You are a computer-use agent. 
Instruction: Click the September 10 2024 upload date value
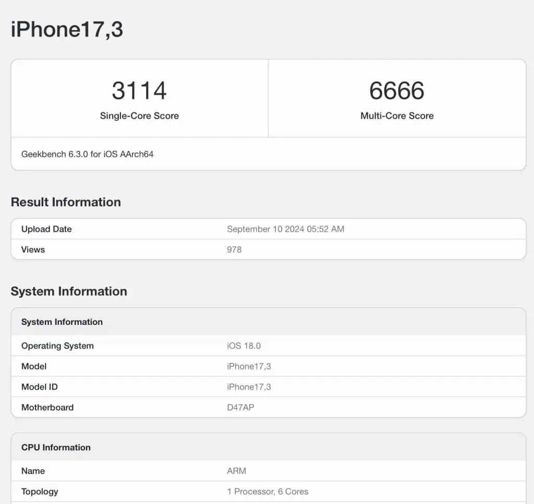click(x=285, y=229)
